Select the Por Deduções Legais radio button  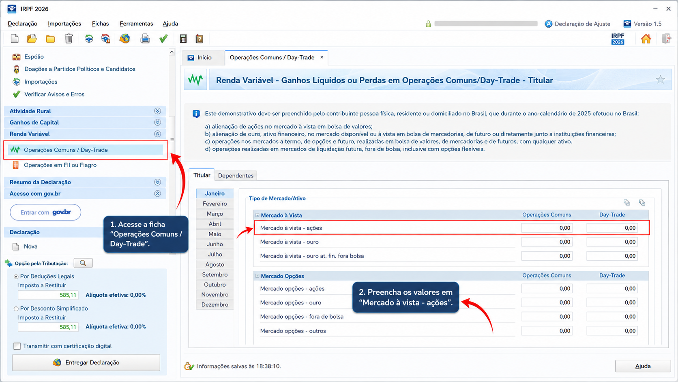click(x=16, y=276)
